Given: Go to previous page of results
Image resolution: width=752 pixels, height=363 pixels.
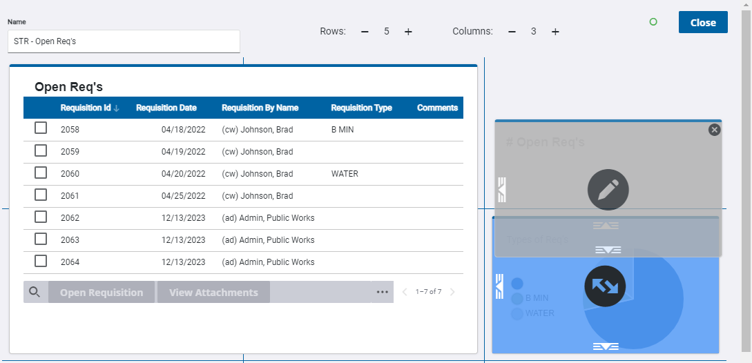Looking at the screenshot, I should [405, 292].
